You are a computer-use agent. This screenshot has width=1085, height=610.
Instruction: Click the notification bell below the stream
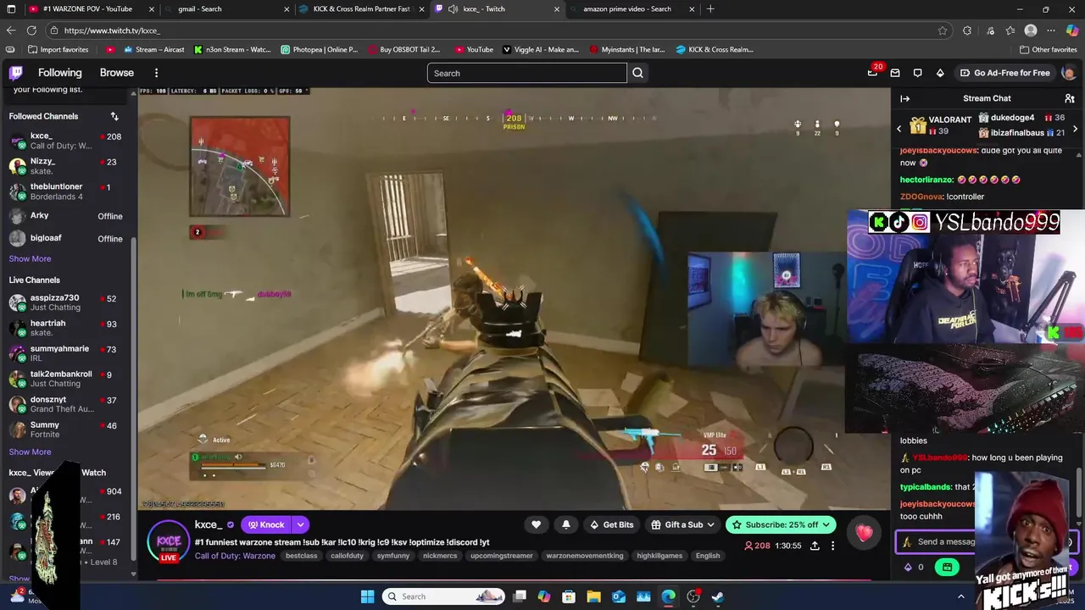point(566,524)
